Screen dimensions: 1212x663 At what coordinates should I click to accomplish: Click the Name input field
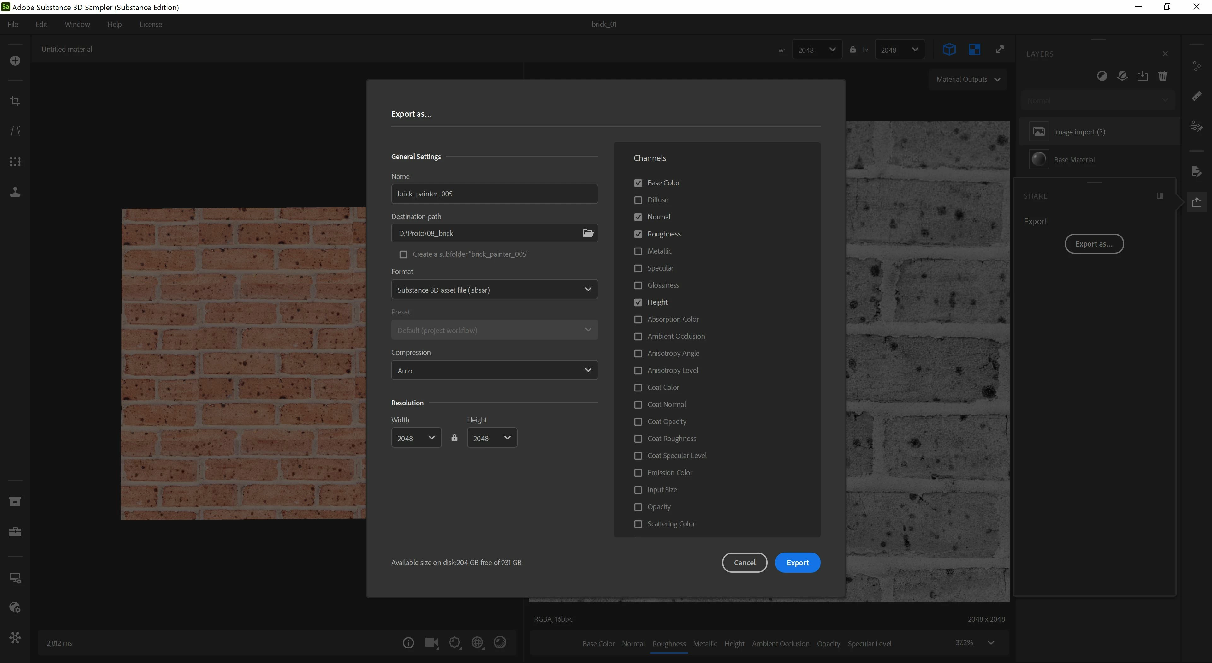point(494,194)
